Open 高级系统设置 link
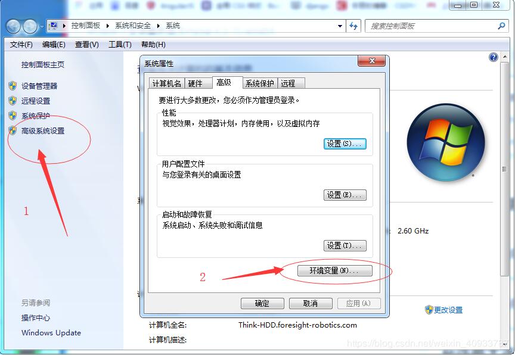The image size is (515, 355). [43, 130]
